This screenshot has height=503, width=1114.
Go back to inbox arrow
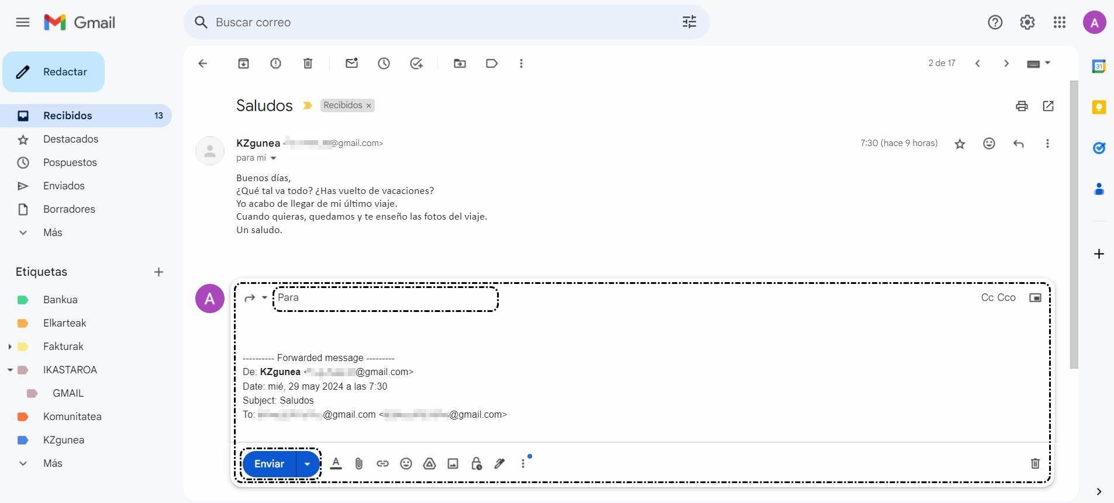click(202, 63)
